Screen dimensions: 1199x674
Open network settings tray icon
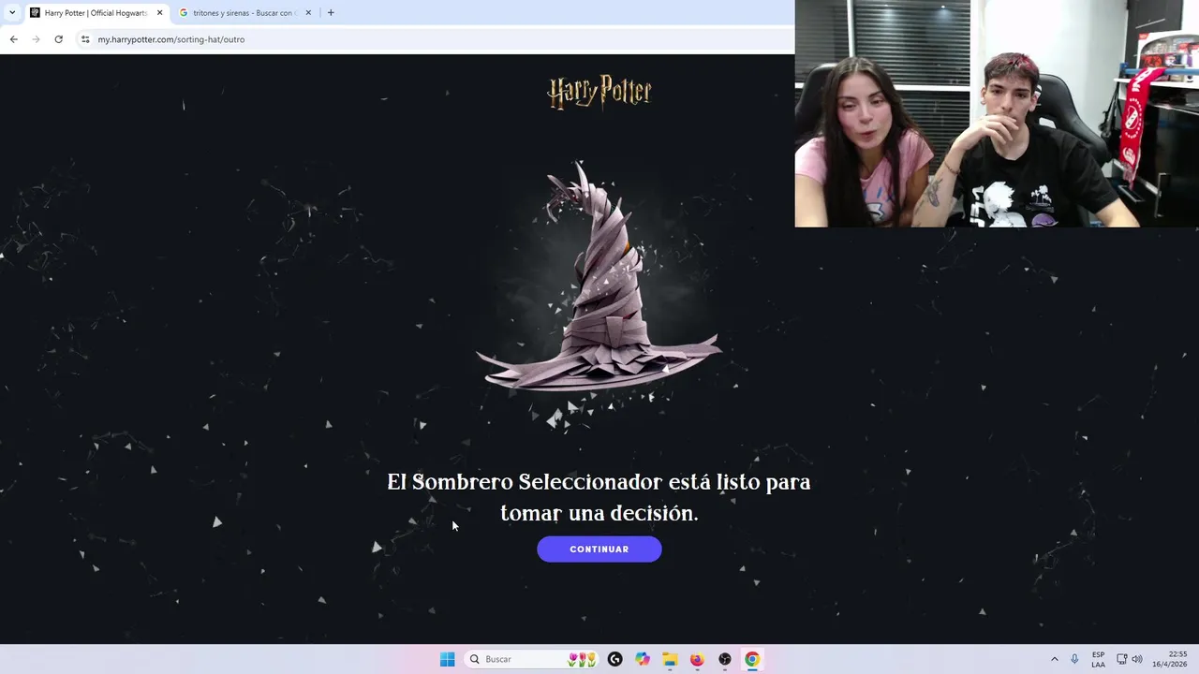(x=1122, y=659)
